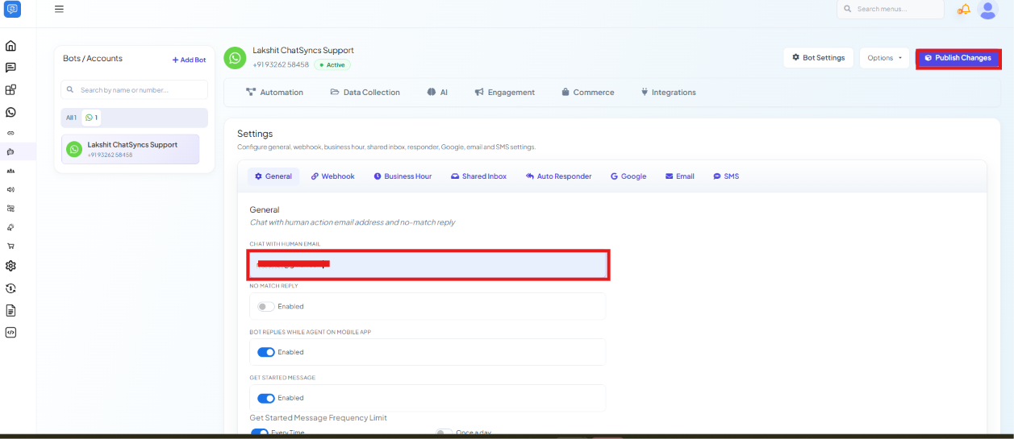
Task: Click the dollar refresh icon in sidebar
Action: (x=10, y=288)
